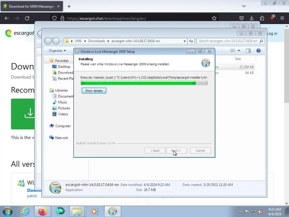Click the Explorer Forward navigation button
Screen dimensions: 289x217
coord(56,41)
